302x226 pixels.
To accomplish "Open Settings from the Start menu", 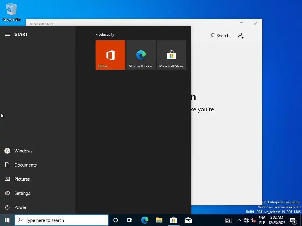I will point(38,193).
